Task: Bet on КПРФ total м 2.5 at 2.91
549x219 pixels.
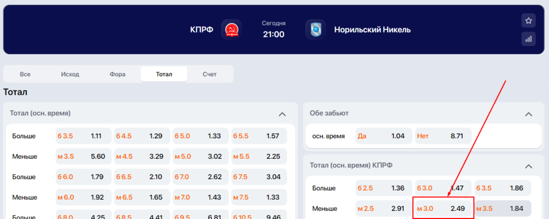Action: pos(384,208)
